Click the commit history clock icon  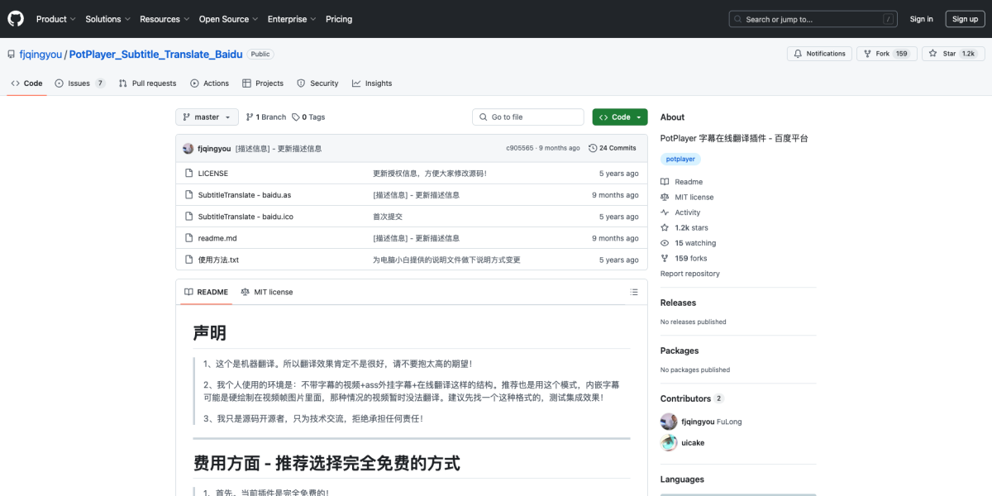[593, 148]
